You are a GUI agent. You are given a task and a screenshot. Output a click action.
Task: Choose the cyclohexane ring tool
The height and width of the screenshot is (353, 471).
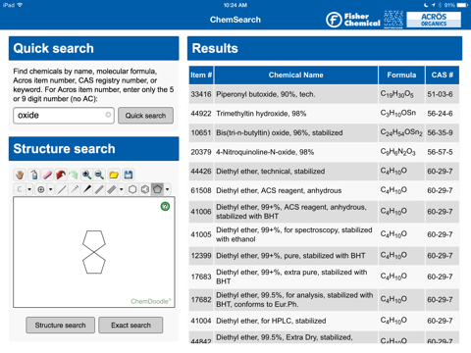point(132,189)
